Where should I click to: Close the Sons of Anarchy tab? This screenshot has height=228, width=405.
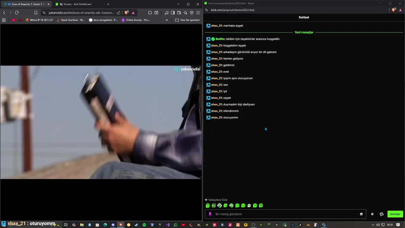(x=48, y=4)
